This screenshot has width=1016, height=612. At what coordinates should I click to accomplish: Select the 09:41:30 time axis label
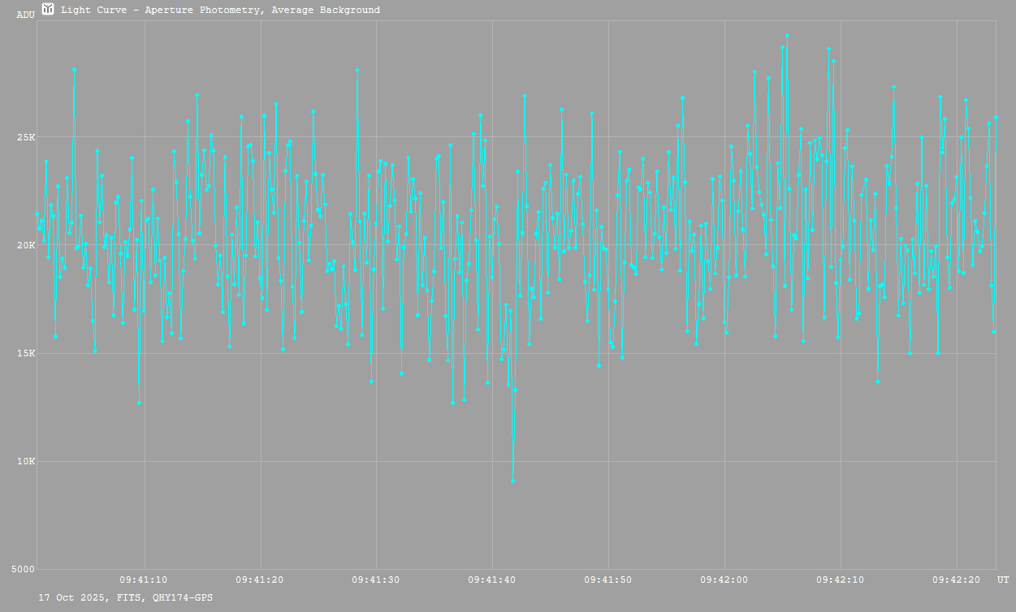tap(376, 580)
